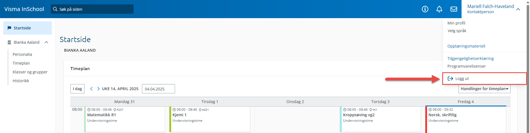Click clock icon on Kjemi 1 lesson
Image resolution: width=530 pixels, height=133 pixels.
pos(174,110)
